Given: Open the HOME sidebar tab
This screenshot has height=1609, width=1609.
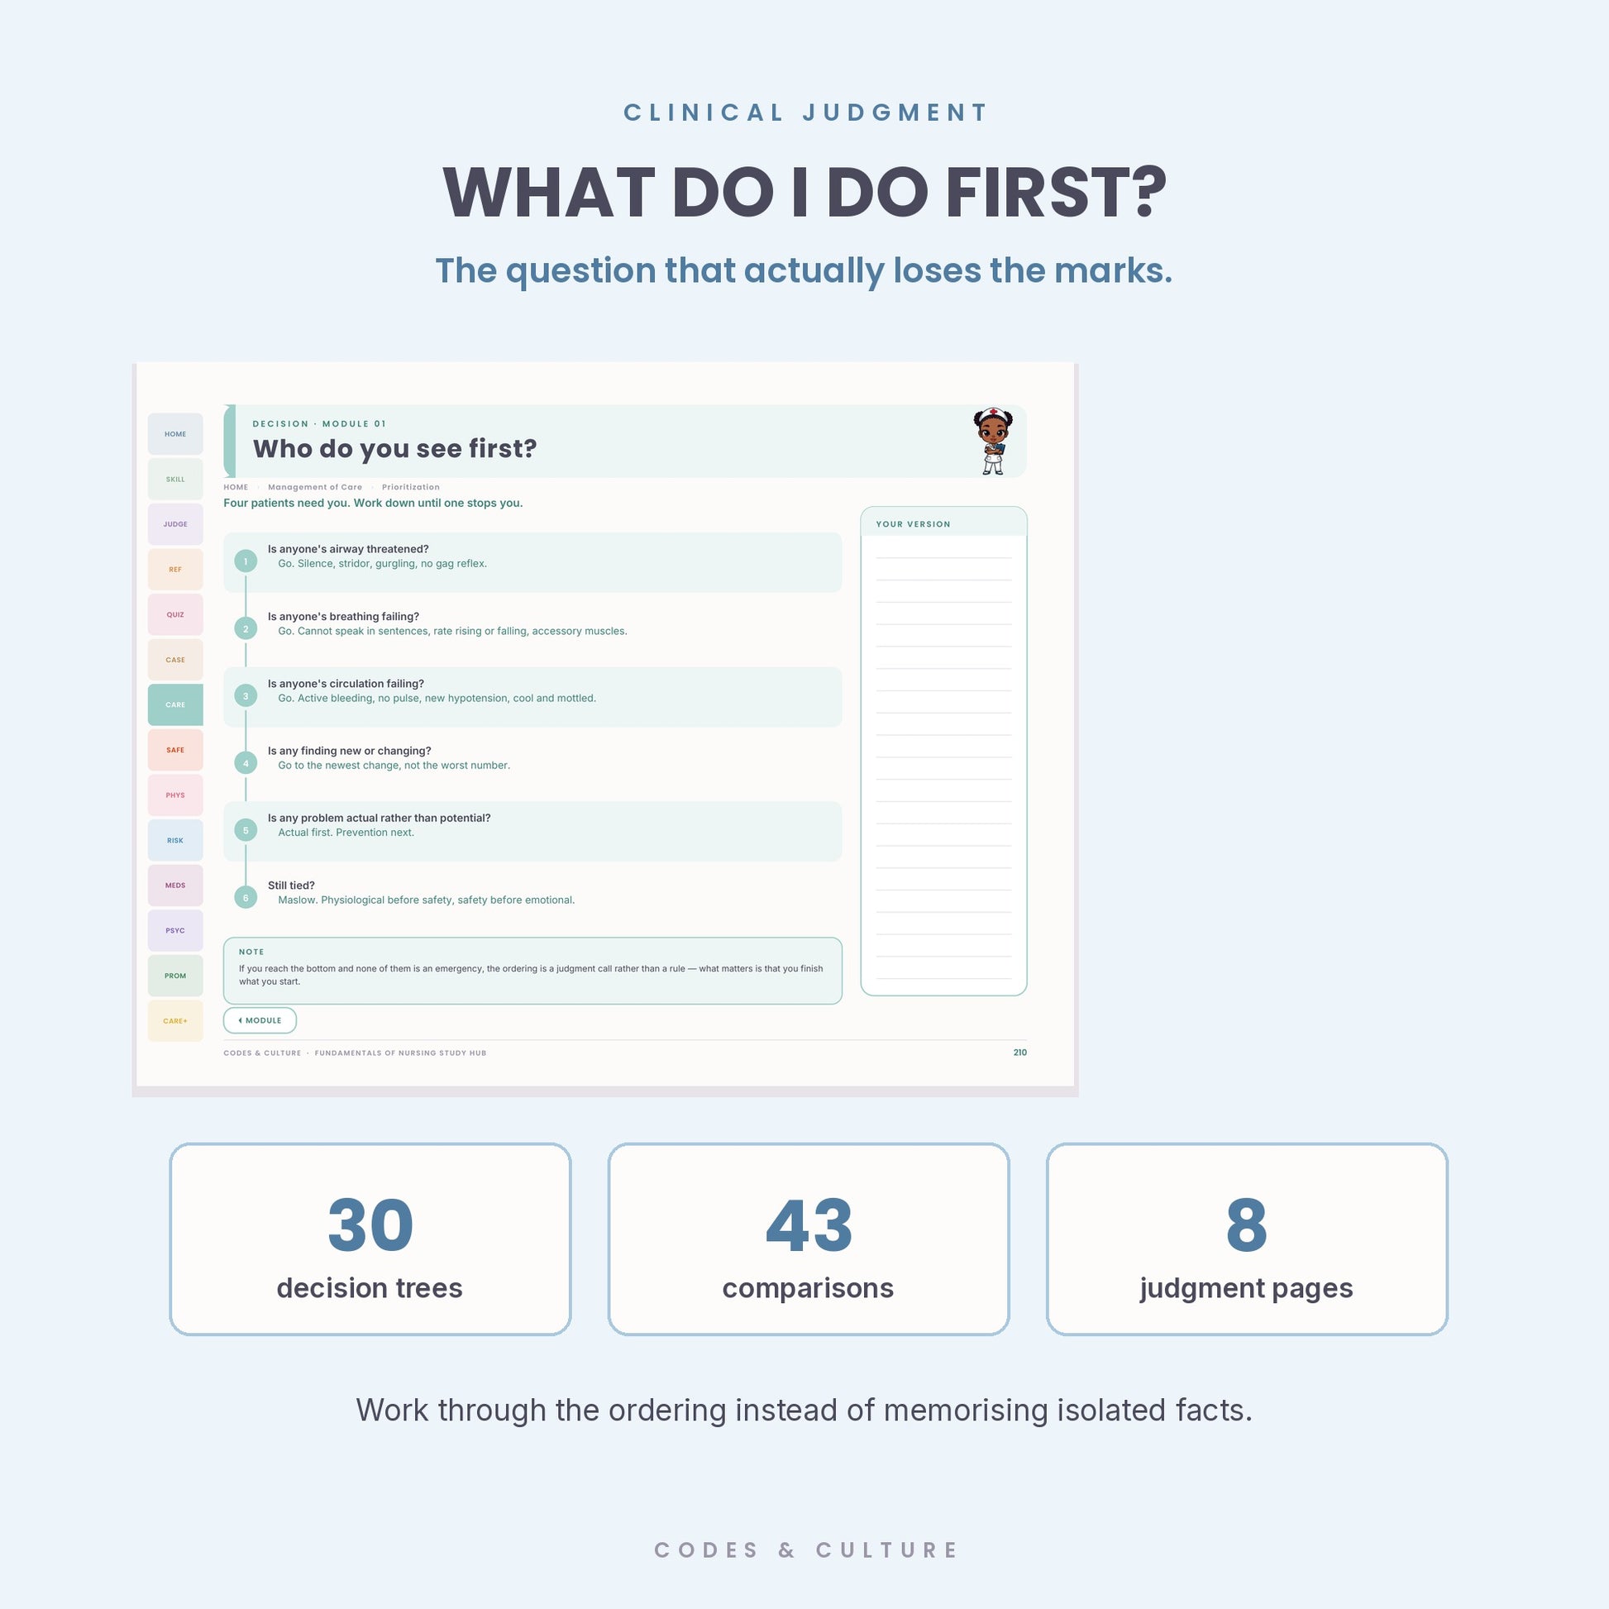Looking at the screenshot, I should 175,434.
